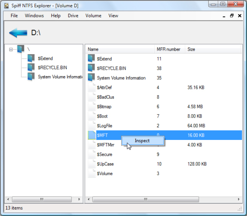Click the tree pane horizontal scrollbar thumb
Screen dimensions: 247x216
pos(42,199)
